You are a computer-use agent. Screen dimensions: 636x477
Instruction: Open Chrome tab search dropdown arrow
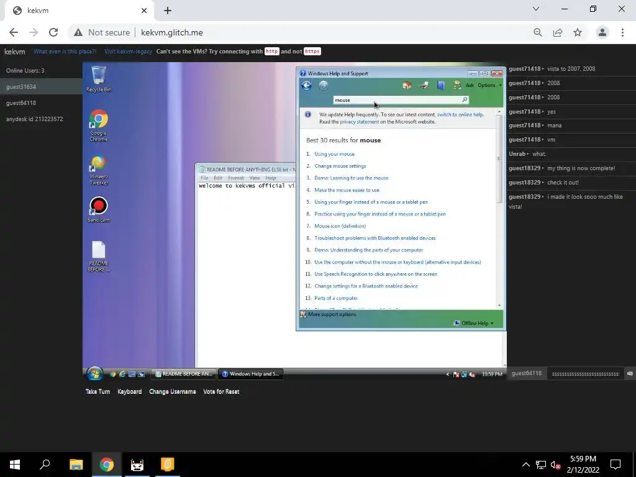click(x=536, y=9)
